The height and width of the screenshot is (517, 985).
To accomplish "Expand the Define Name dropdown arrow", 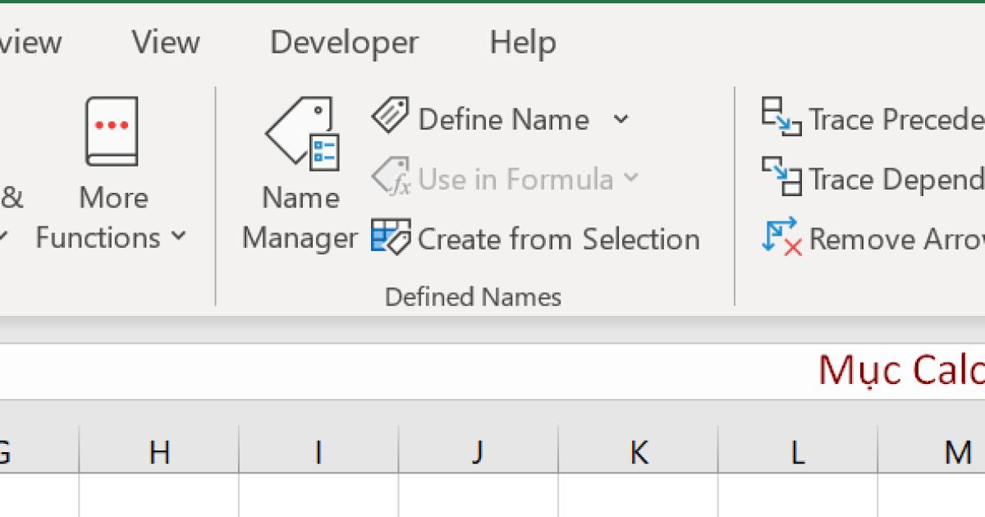I will click(622, 120).
